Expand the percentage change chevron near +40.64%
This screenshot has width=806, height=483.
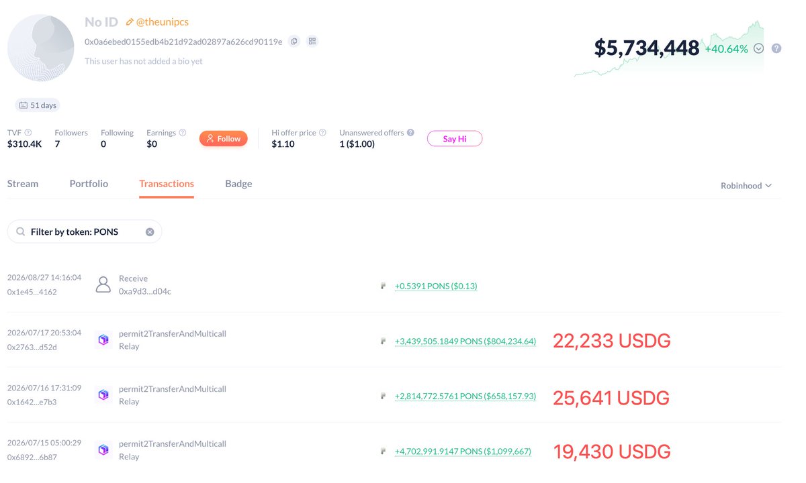pyautogui.click(x=759, y=48)
